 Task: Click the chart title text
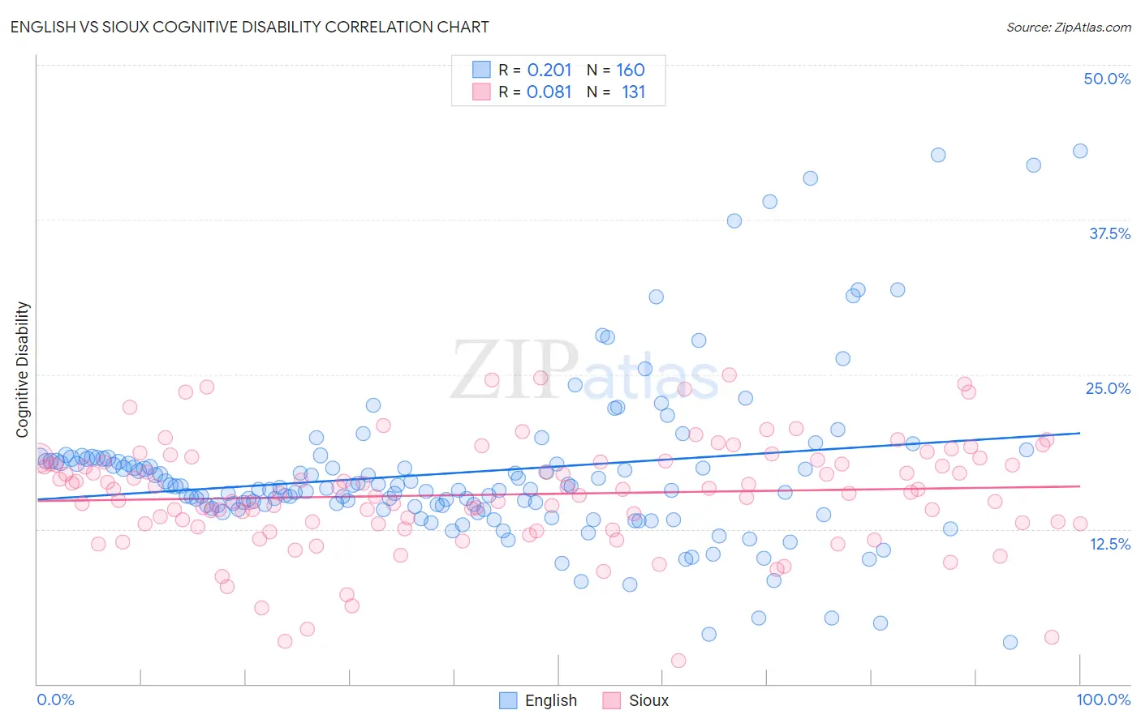249,27
